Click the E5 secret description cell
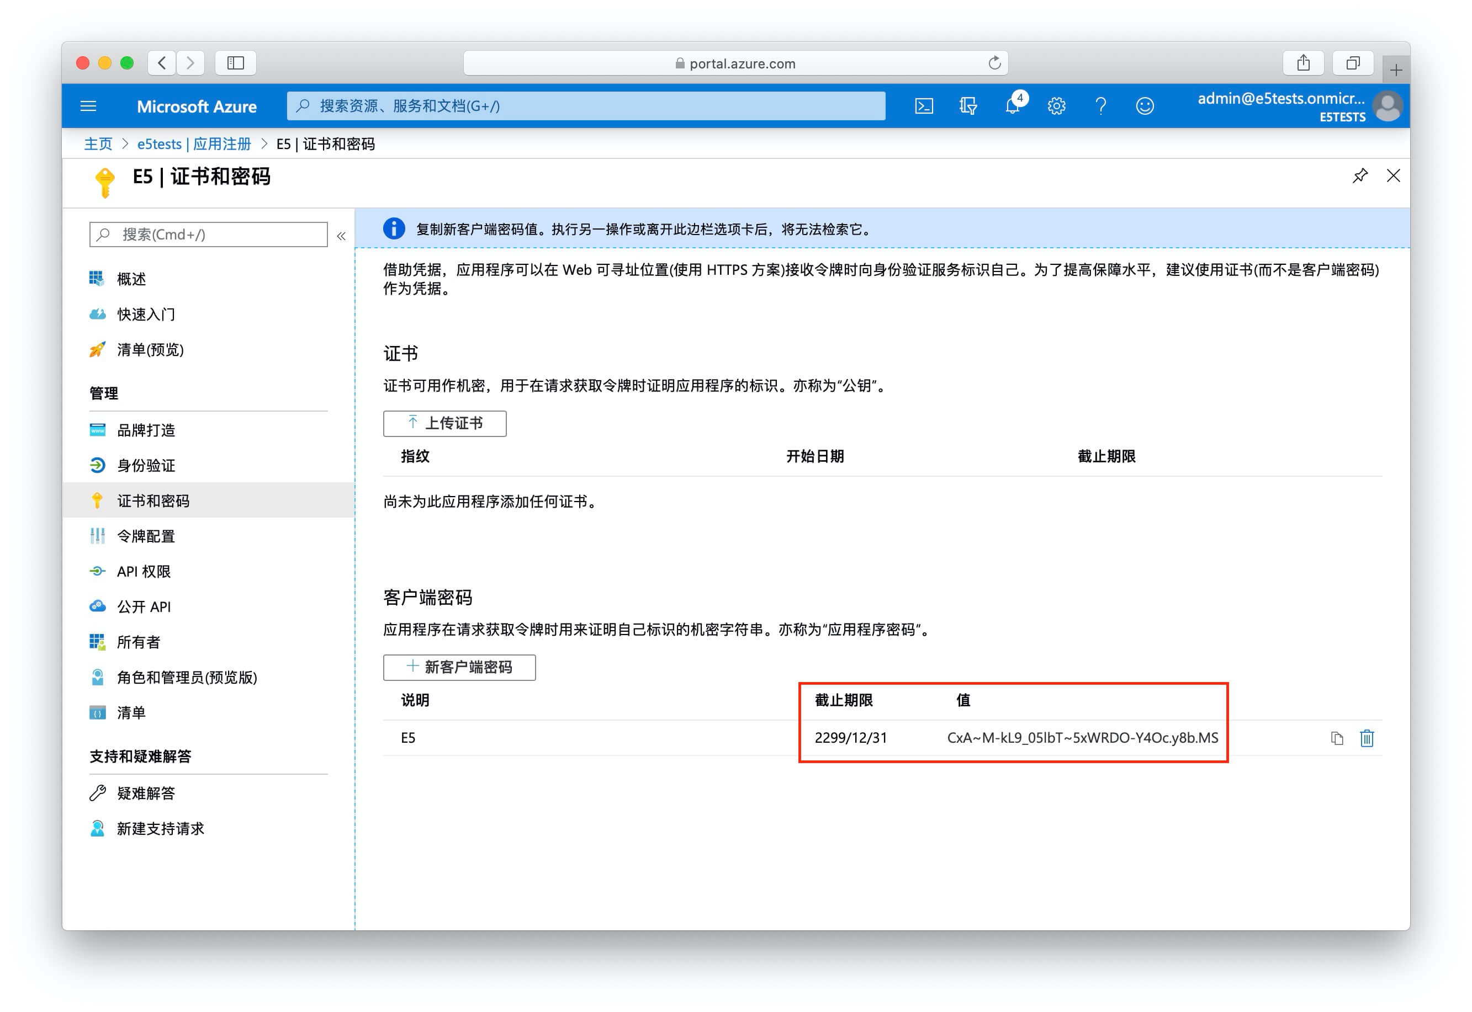 [x=408, y=738]
